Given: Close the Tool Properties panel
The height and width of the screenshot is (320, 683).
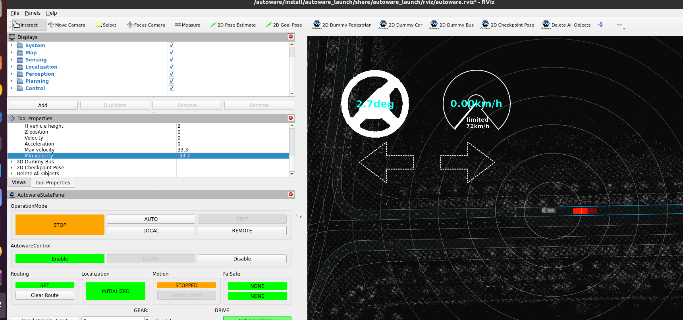Looking at the screenshot, I should coord(291,118).
